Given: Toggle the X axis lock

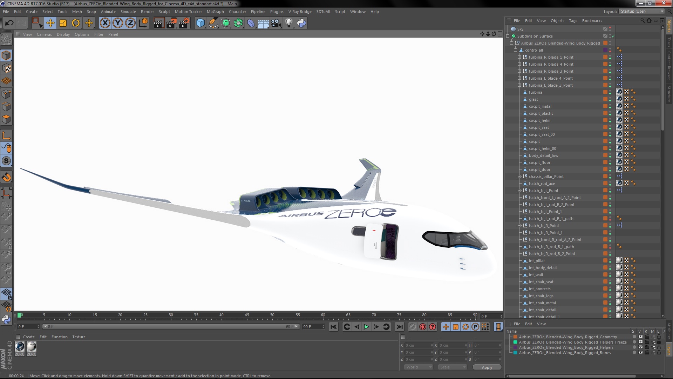Looking at the screenshot, I should (x=105, y=23).
